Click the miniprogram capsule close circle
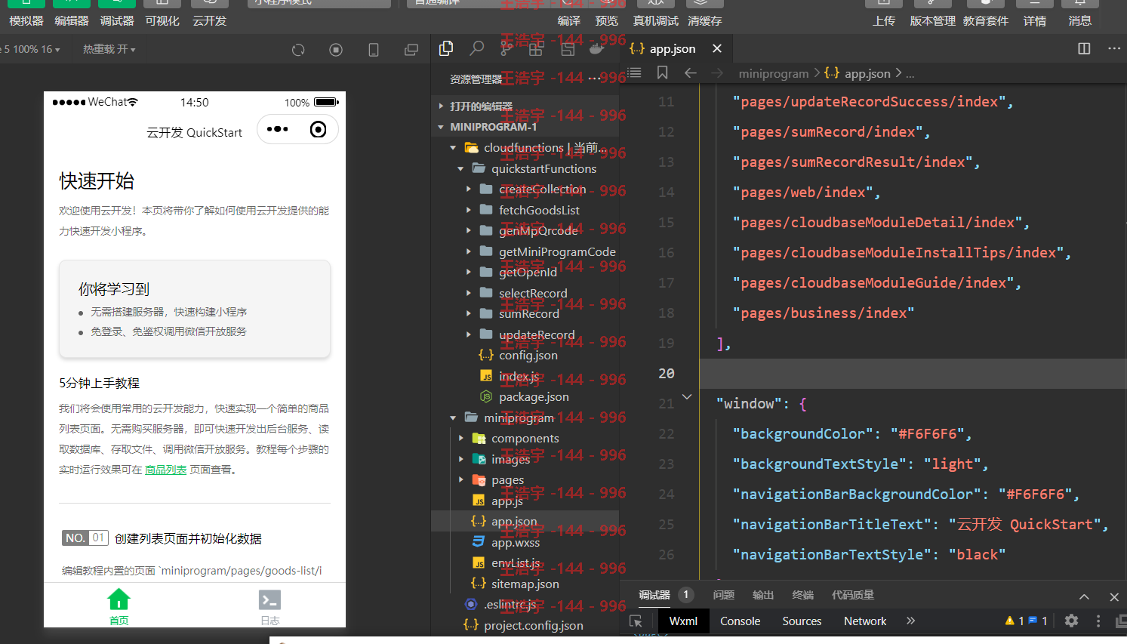The height and width of the screenshot is (644, 1127). click(319, 129)
